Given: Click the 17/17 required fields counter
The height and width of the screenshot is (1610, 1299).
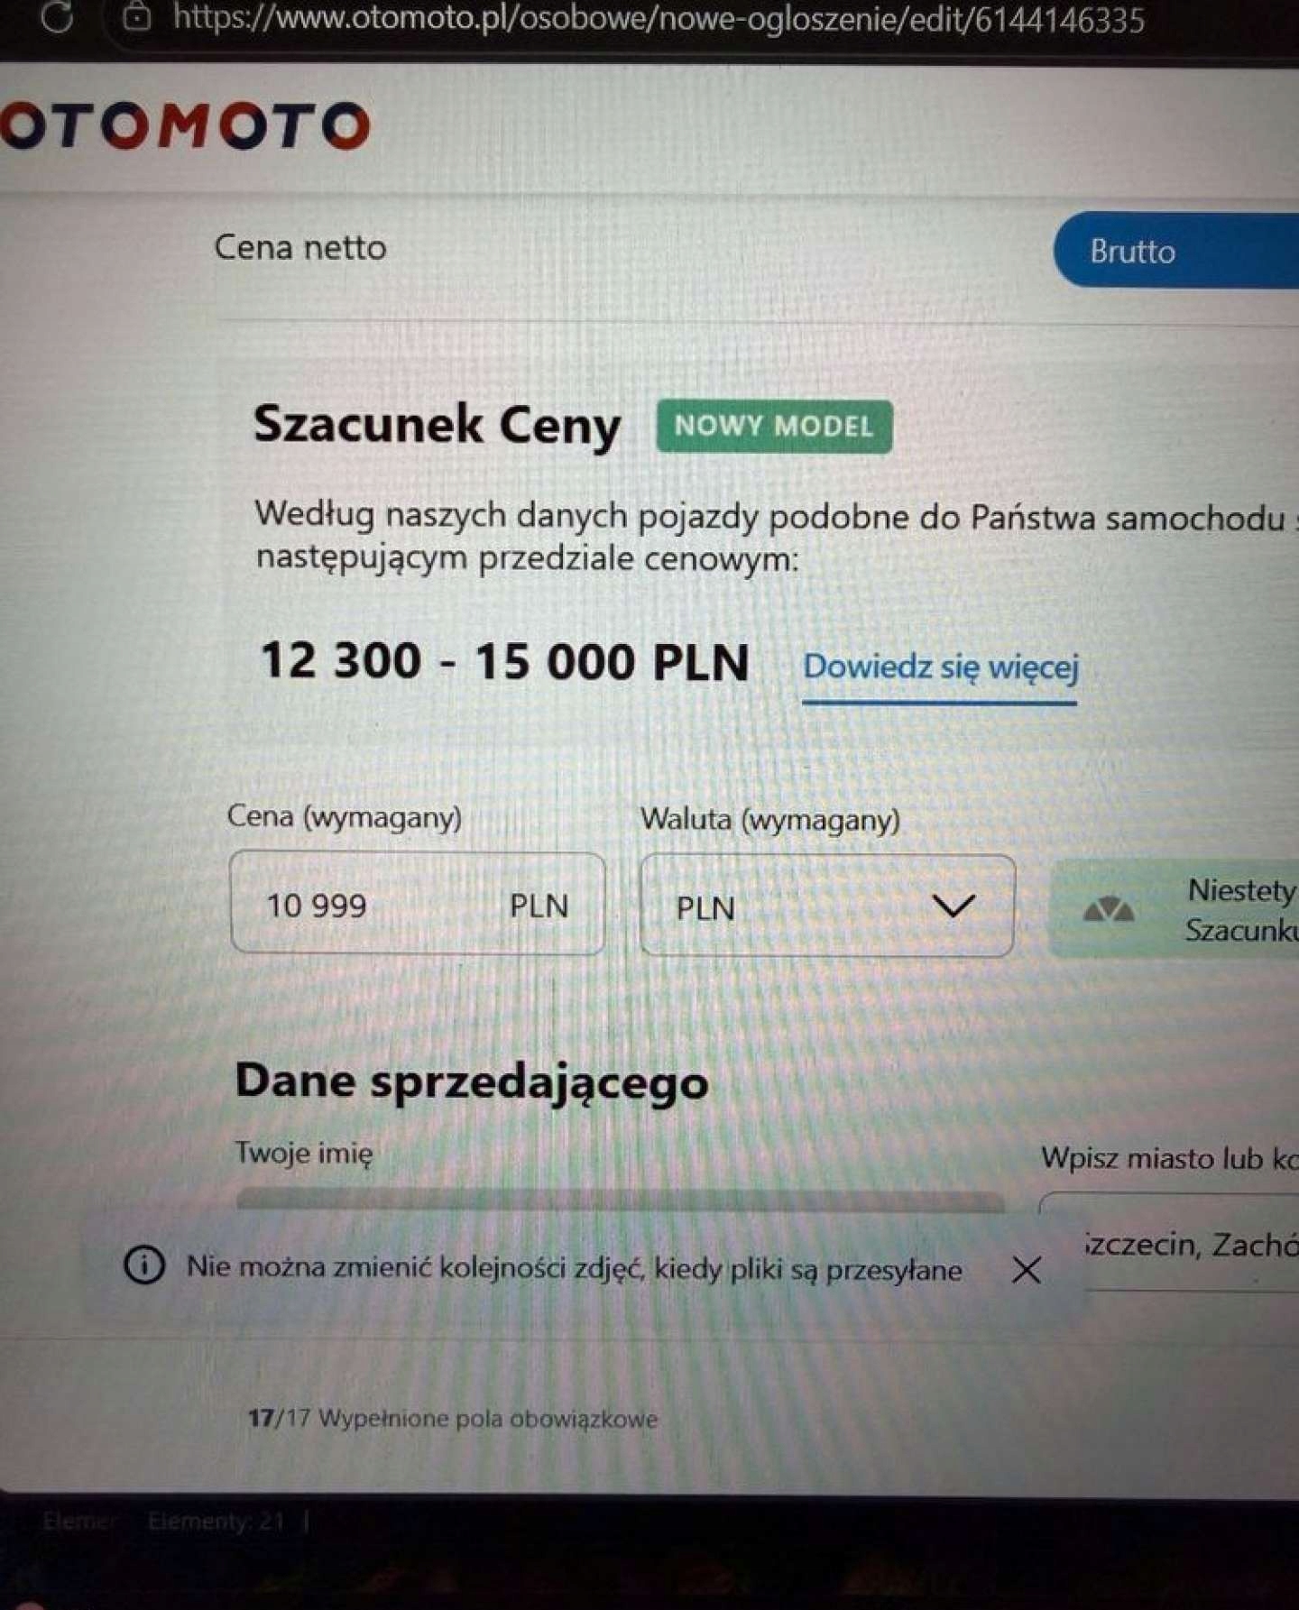Looking at the screenshot, I should point(453,1418).
